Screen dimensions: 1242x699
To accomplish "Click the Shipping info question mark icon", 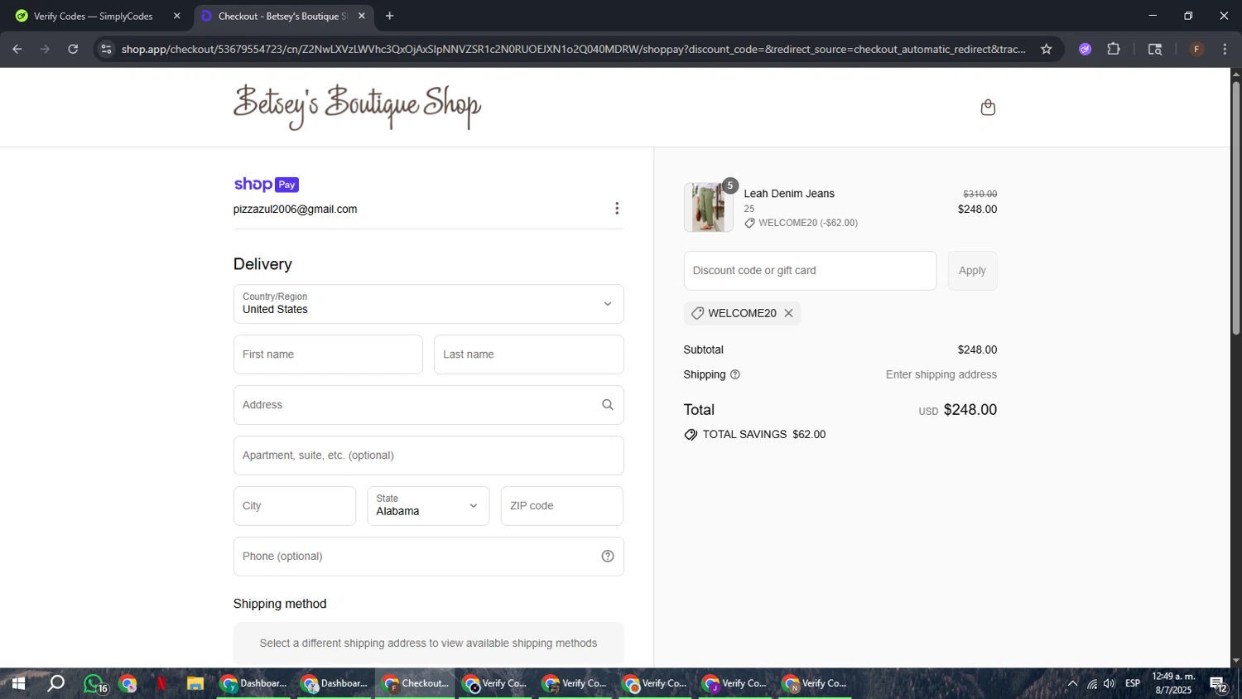I will pyautogui.click(x=735, y=375).
